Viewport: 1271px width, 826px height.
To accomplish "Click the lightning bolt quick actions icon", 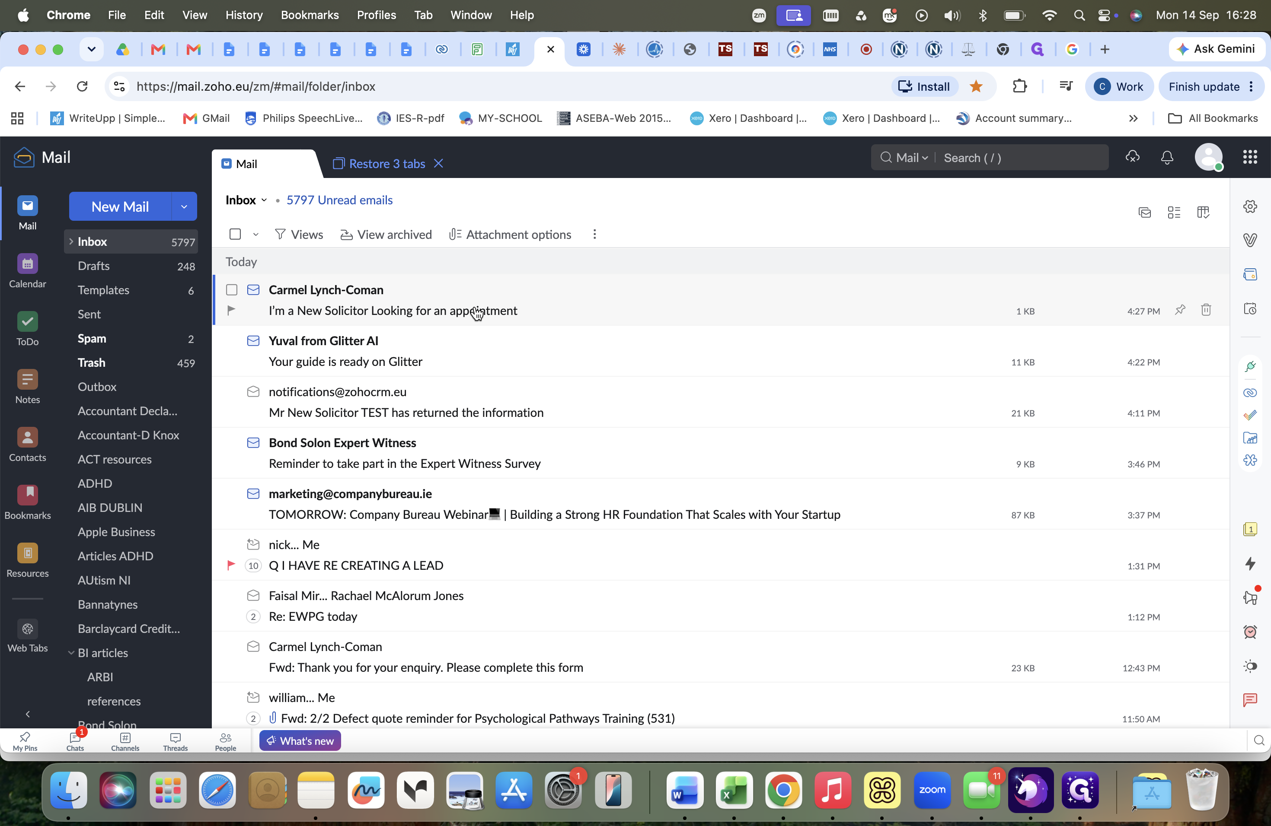I will click(1250, 563).
